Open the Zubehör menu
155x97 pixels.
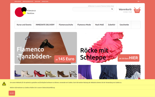pos(112,25)
